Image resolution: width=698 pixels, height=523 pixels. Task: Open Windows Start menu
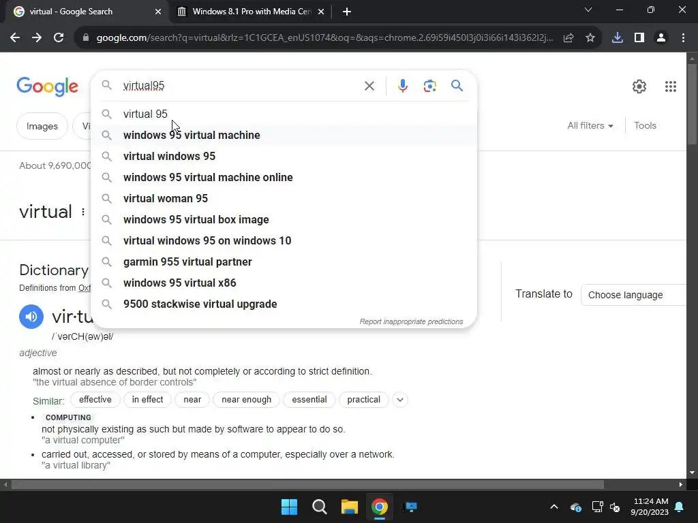click(x=289, y=507)
